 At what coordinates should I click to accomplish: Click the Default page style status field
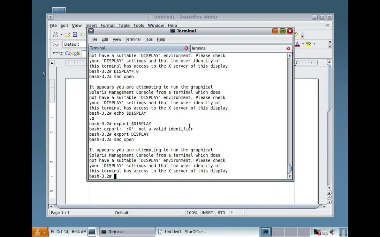148,213
